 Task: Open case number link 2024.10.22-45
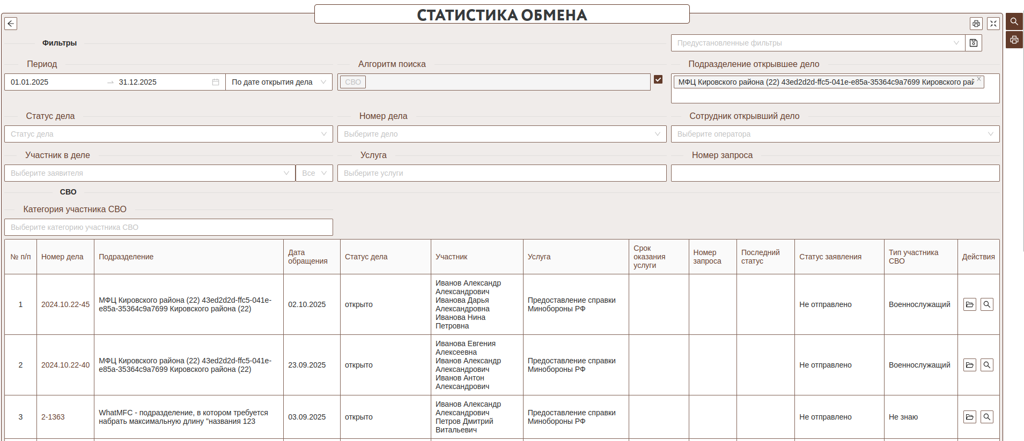[x=65, y=304]
